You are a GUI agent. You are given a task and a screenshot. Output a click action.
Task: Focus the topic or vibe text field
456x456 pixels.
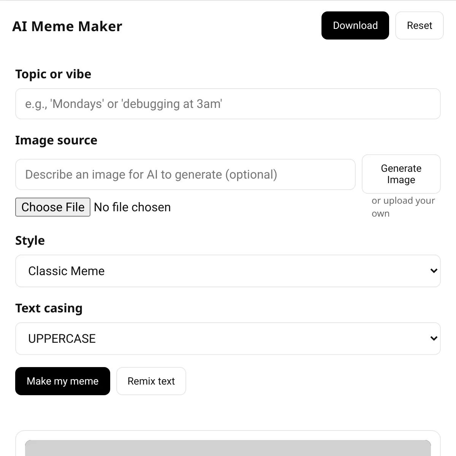point(228,104)
